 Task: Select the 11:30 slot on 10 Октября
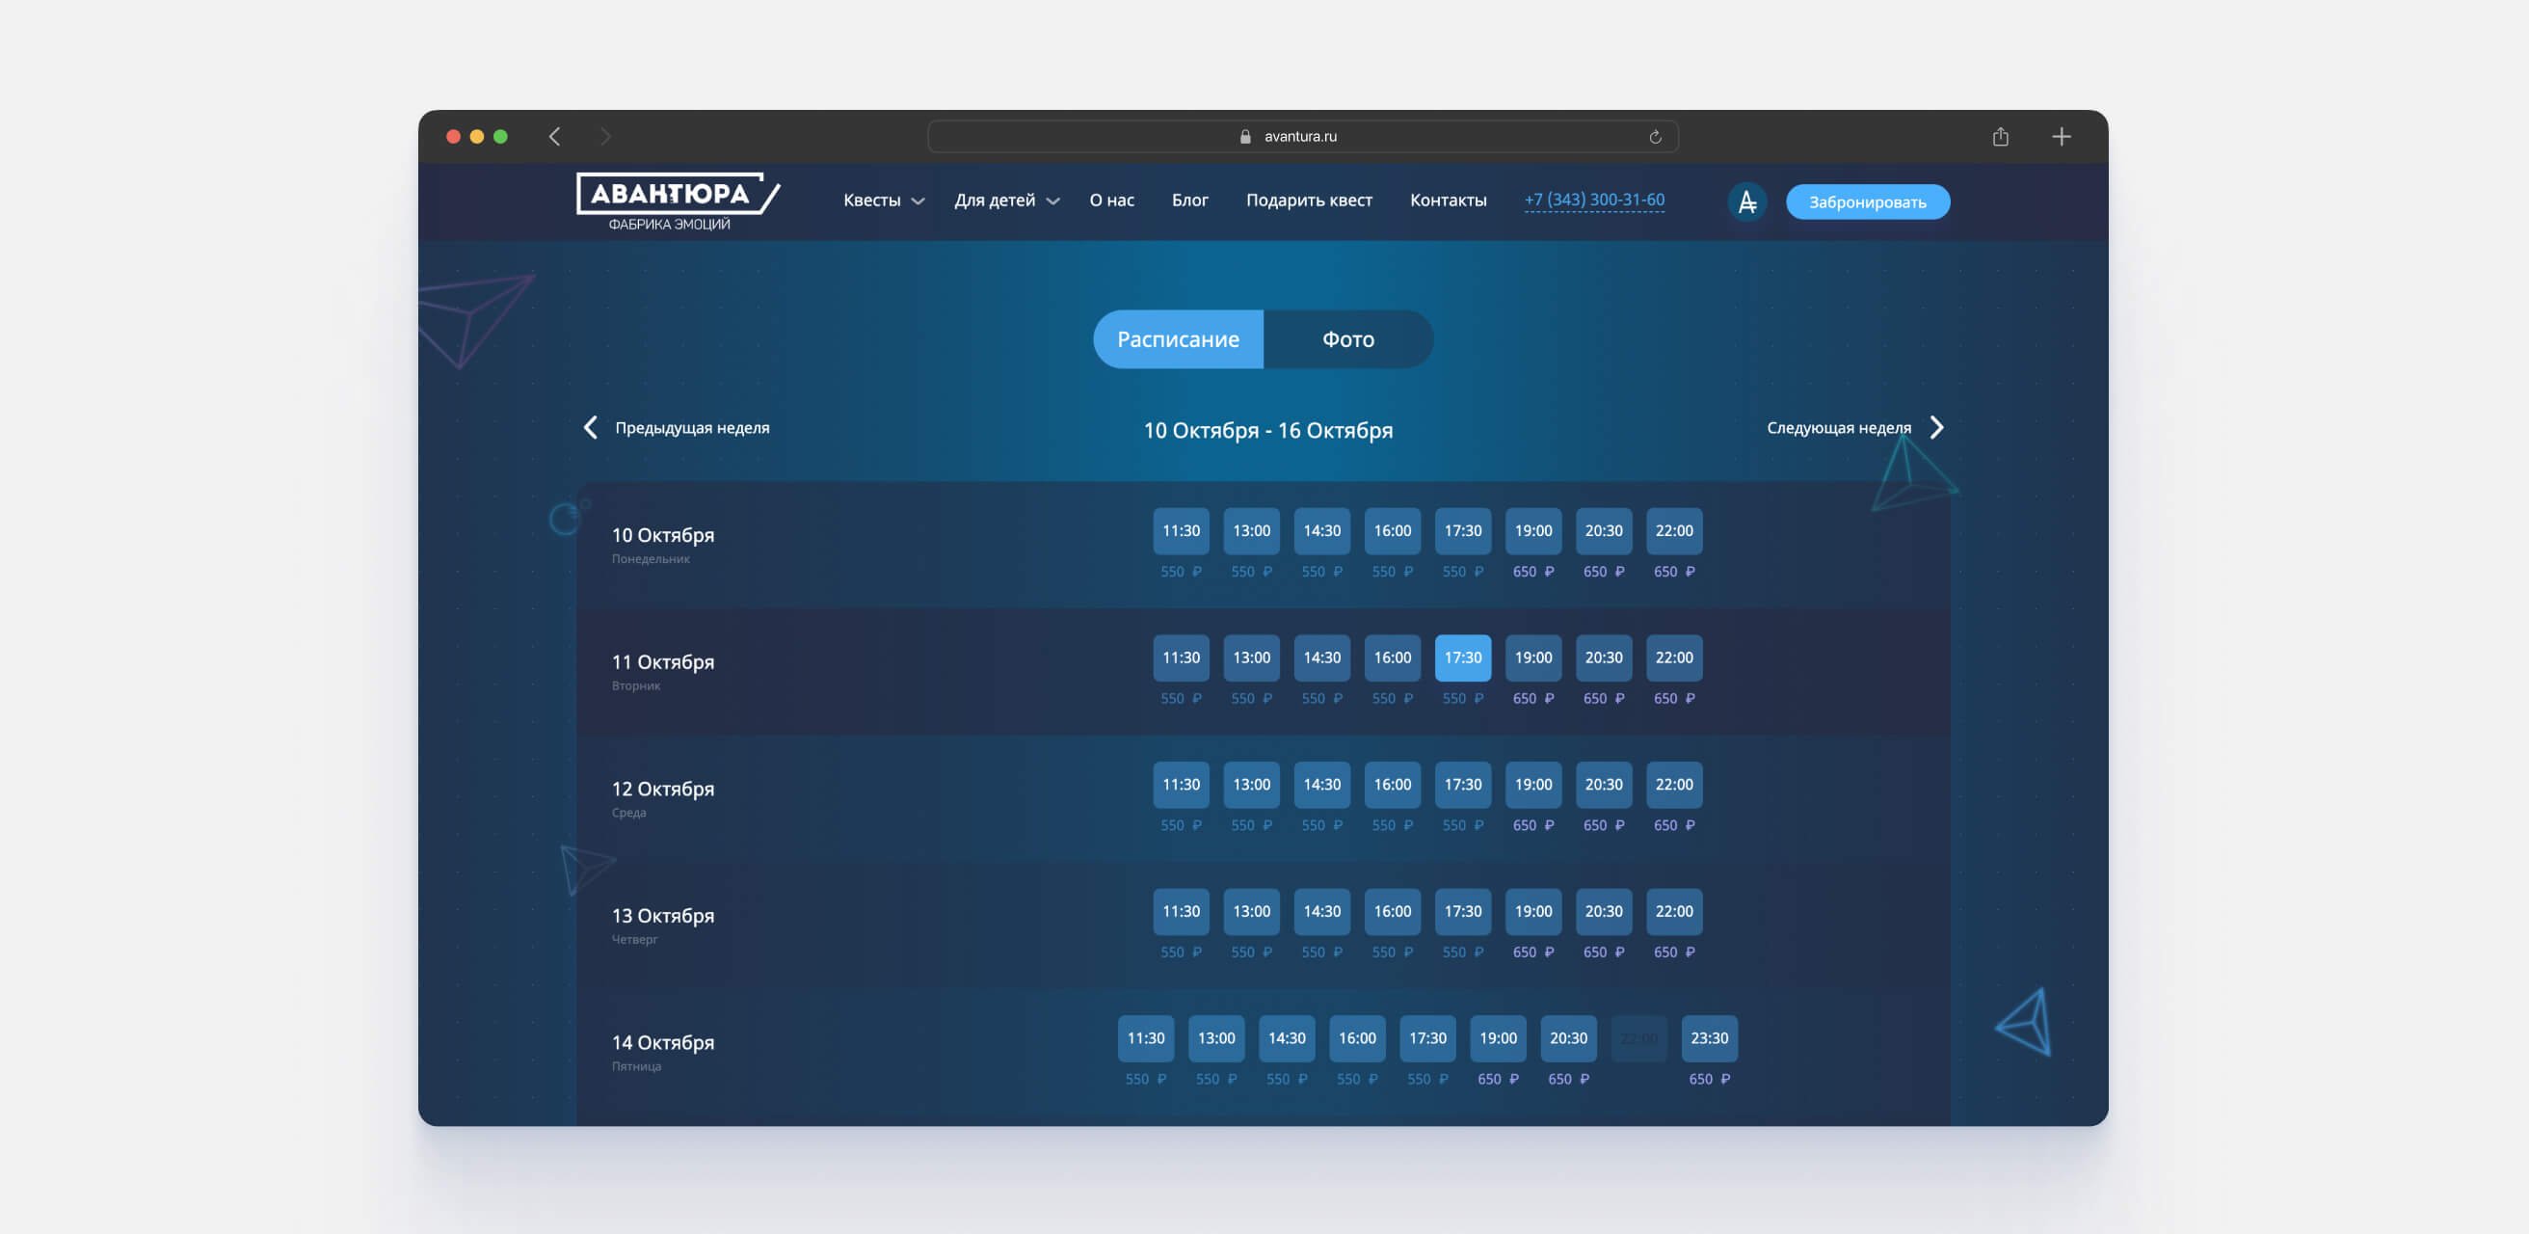click(1180, 530)
